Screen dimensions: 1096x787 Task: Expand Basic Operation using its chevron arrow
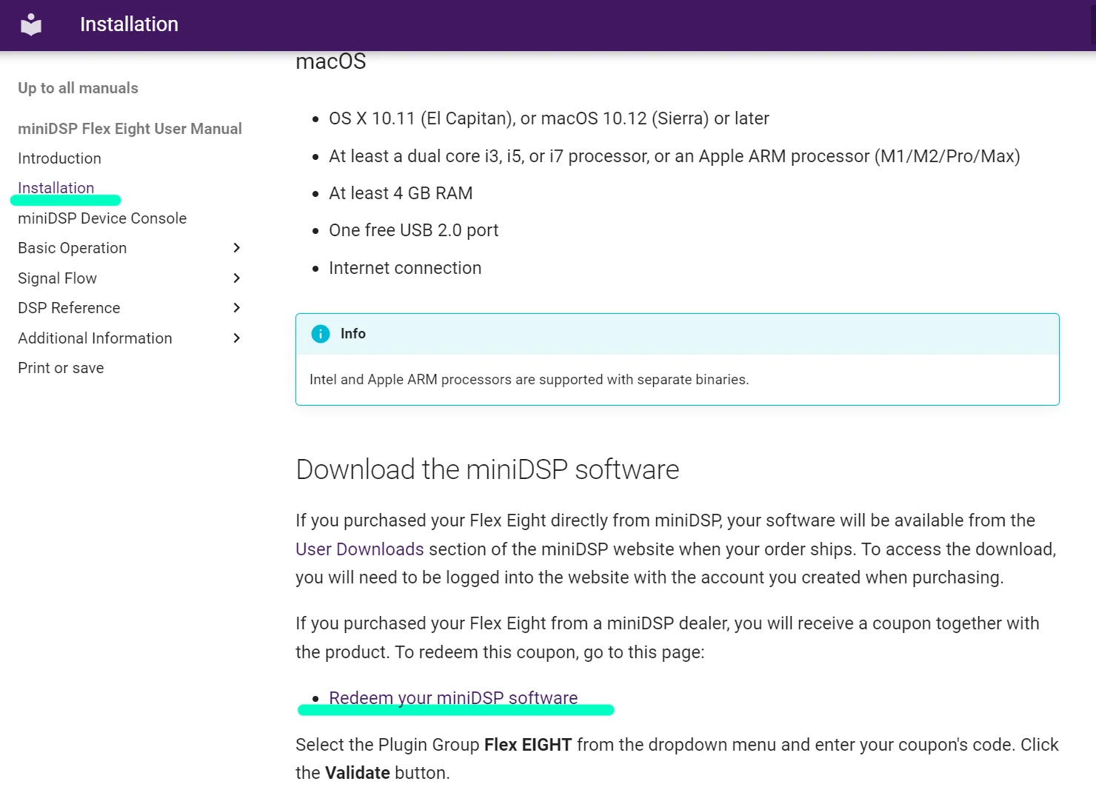click(x=236, y=248)
